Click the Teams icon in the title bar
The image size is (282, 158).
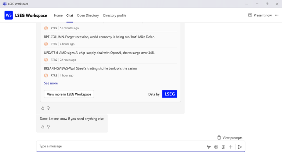(x=4, y=4)
